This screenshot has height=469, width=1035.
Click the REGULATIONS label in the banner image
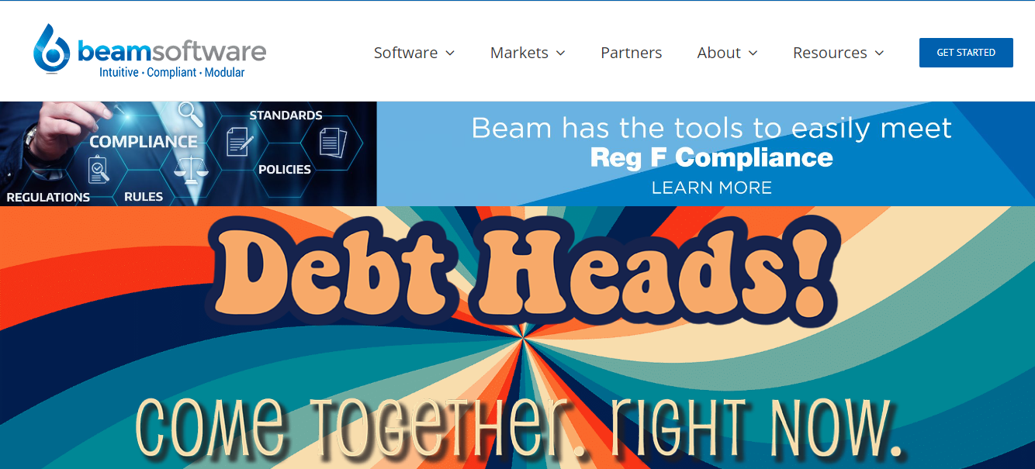click(48, 197)
